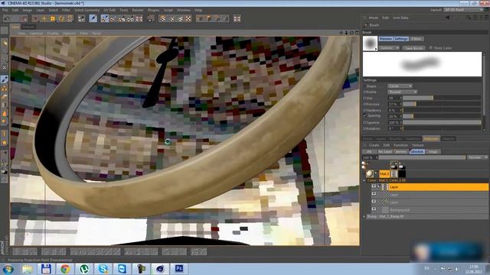Open the UV Edit menu
Viewport: 490px width, 275px height.
pos(109,10)
